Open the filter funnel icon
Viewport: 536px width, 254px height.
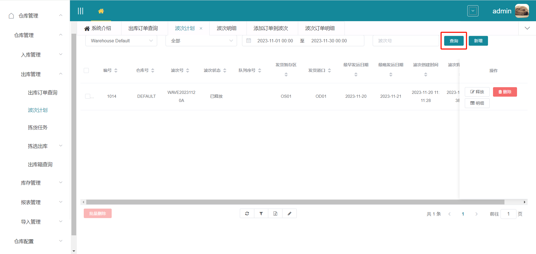261,214
